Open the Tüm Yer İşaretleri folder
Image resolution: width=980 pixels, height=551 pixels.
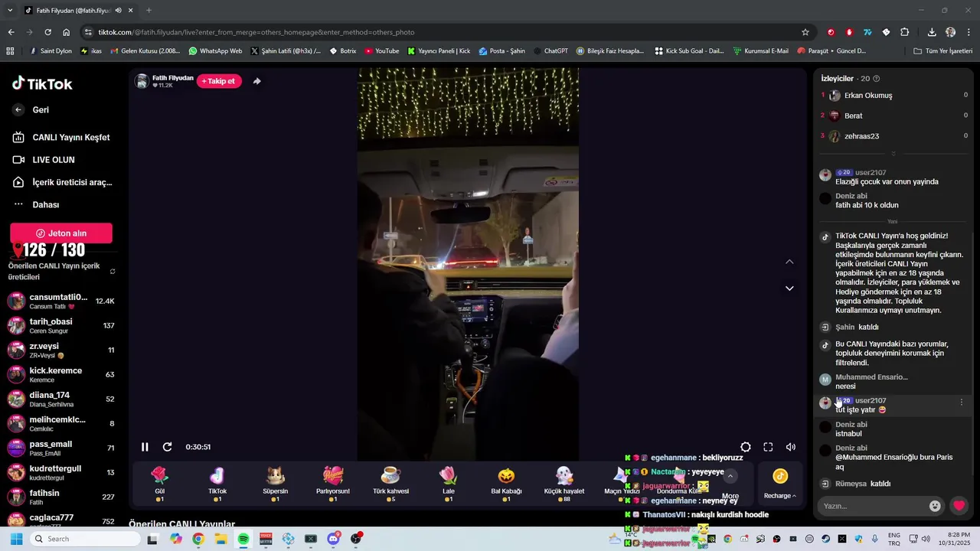942,51
